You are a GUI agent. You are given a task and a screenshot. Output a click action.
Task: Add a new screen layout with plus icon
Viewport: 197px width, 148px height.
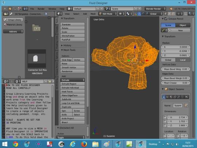[98, 9]
